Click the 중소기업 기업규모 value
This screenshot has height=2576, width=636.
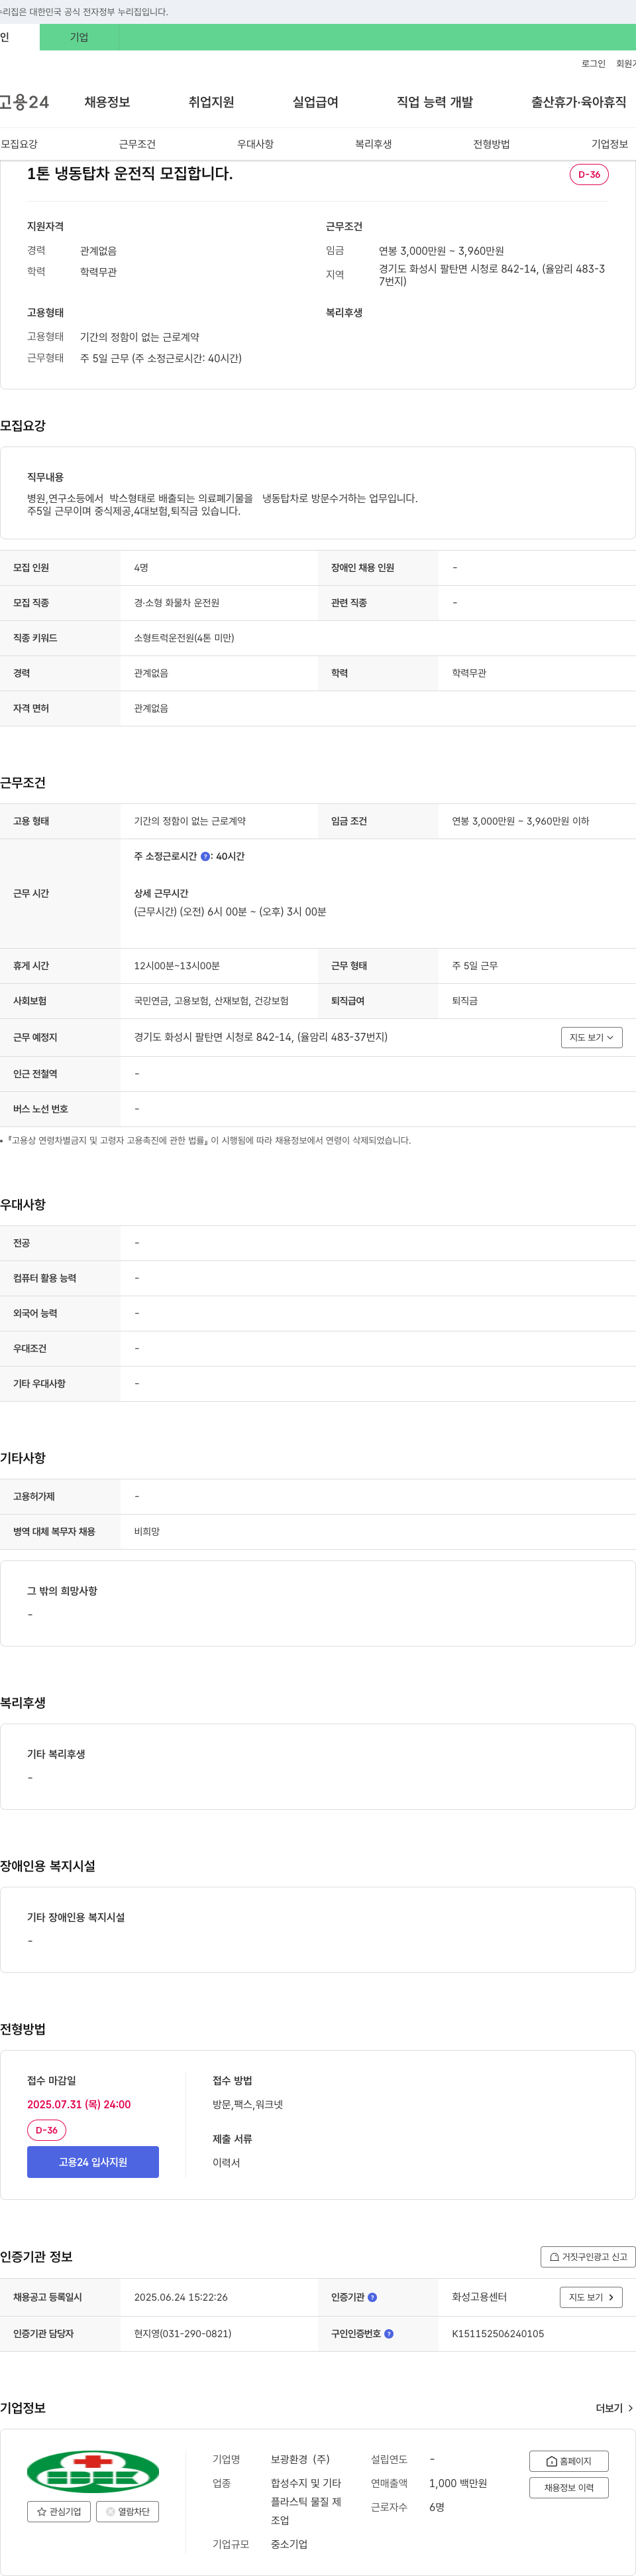(289, 2544)
